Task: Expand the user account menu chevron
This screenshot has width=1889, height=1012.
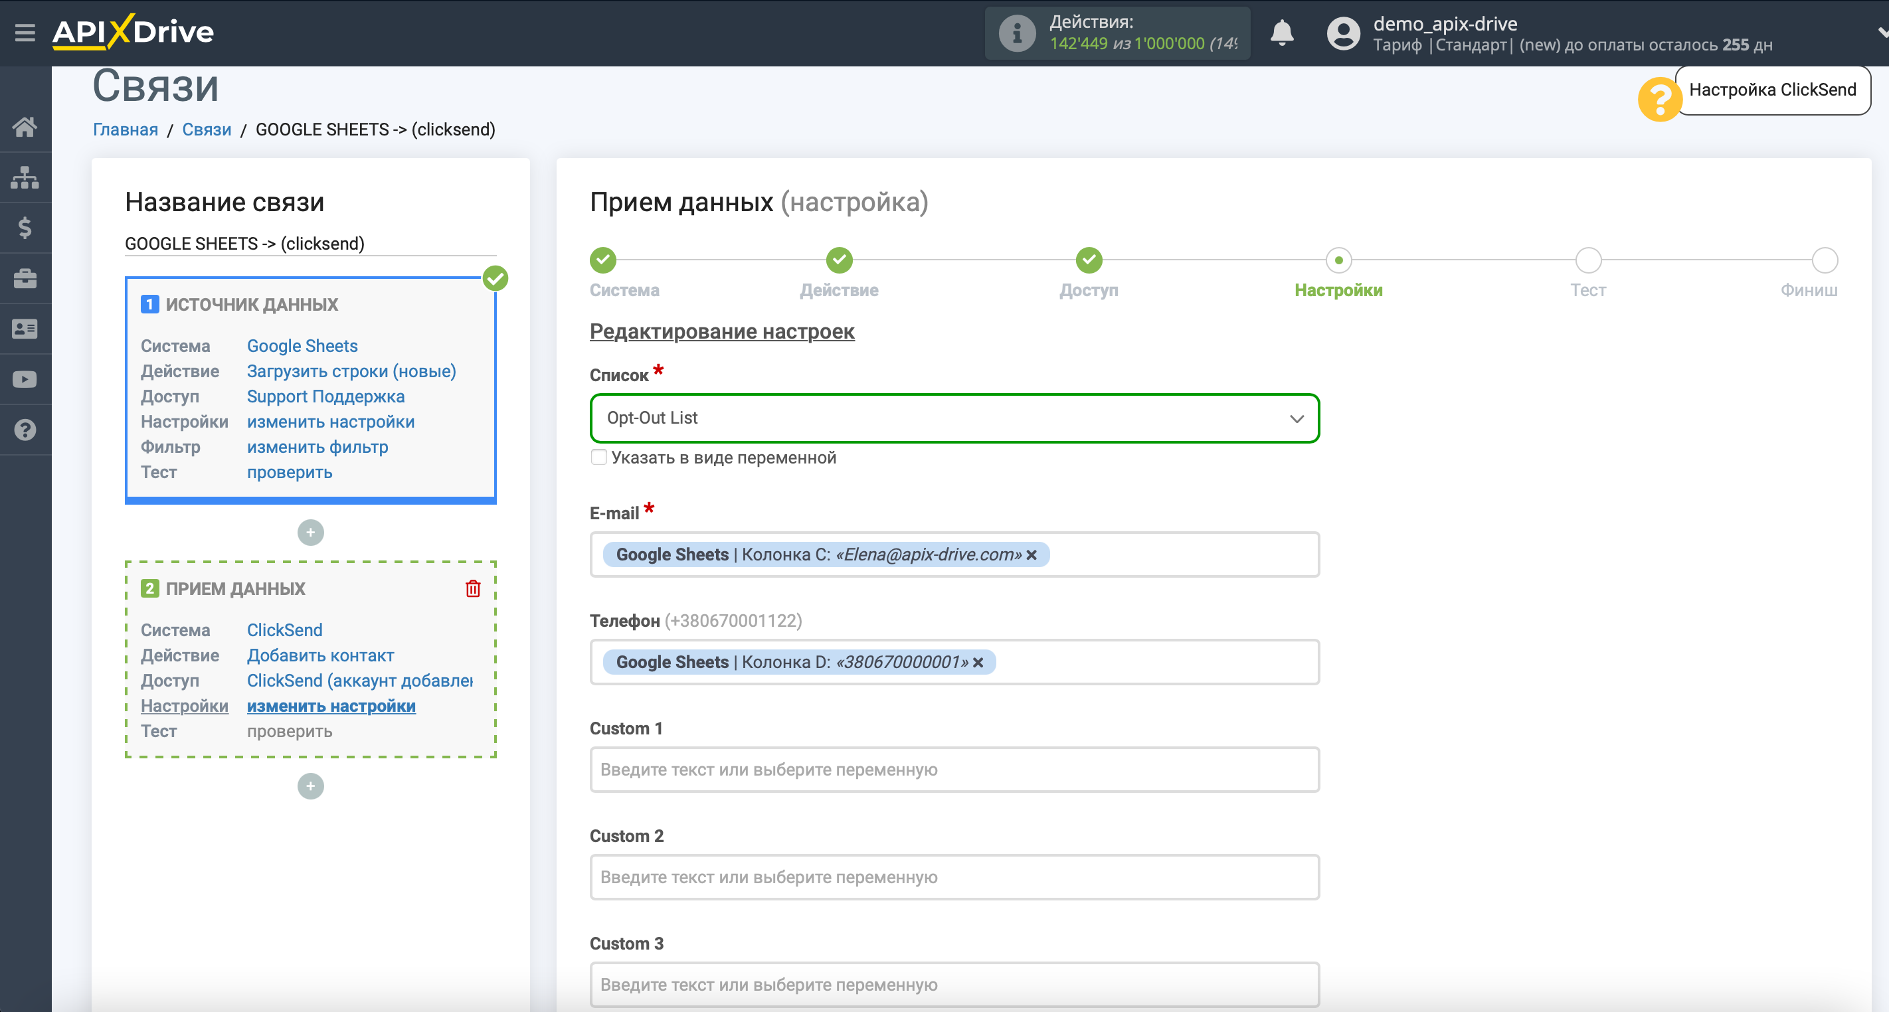Action: [x=1882, y=33]
